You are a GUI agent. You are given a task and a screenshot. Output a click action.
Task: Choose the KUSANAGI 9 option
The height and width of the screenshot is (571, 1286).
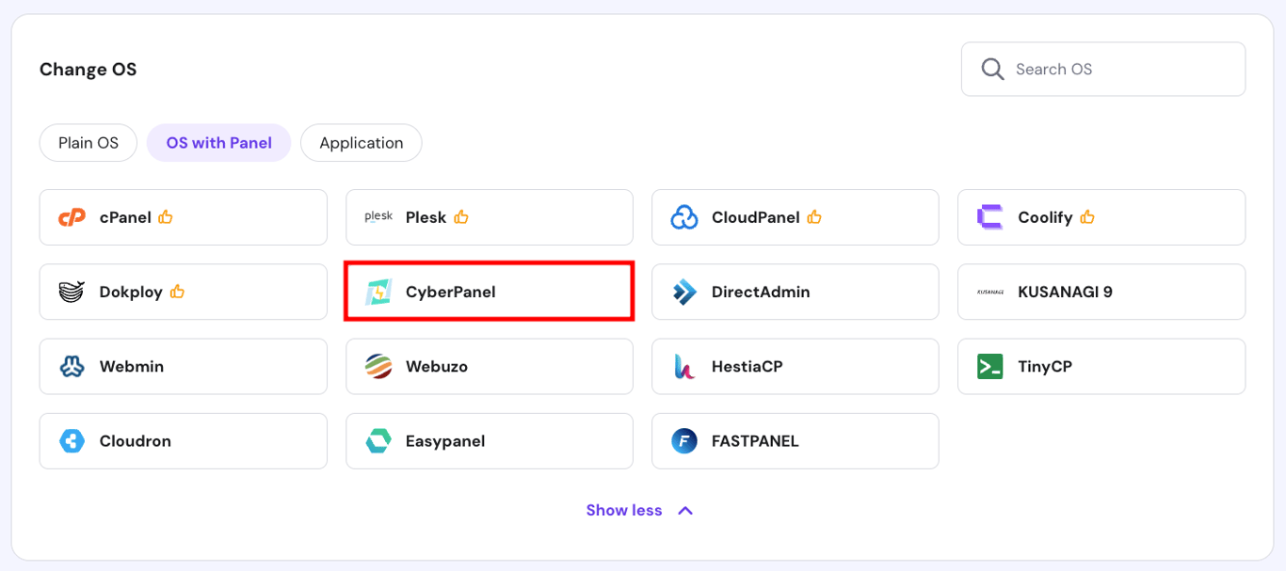(x=1101, y=291)
